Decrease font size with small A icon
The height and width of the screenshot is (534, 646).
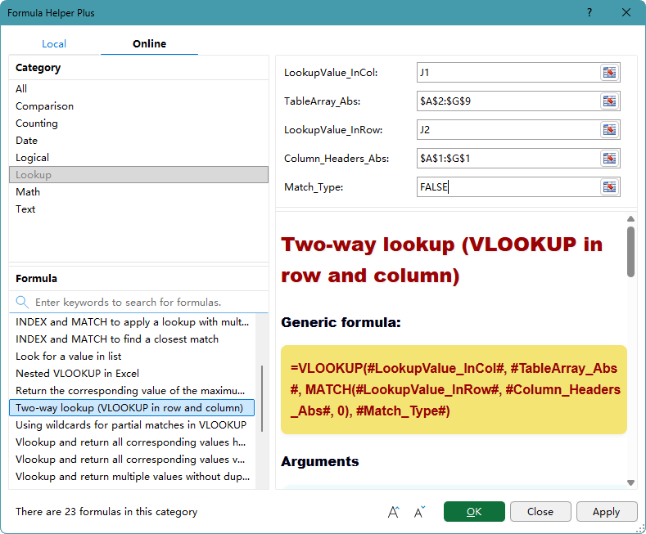pyautogui.click(x=419, y=512)
